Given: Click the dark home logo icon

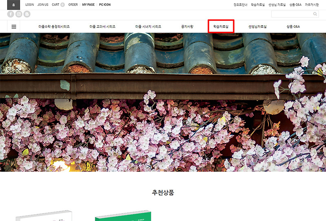Looking at the screenshot, I should [13, 5].
